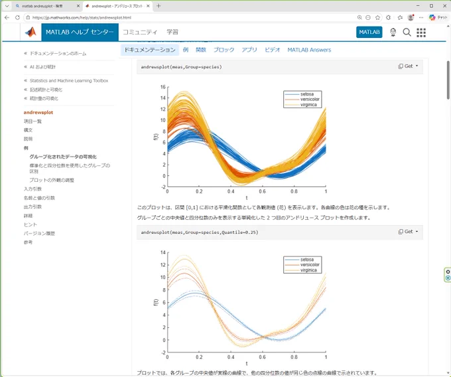Viewport: 451px width, 377px height.
Task: Open browser profile avatar
Action: [411, 17]
